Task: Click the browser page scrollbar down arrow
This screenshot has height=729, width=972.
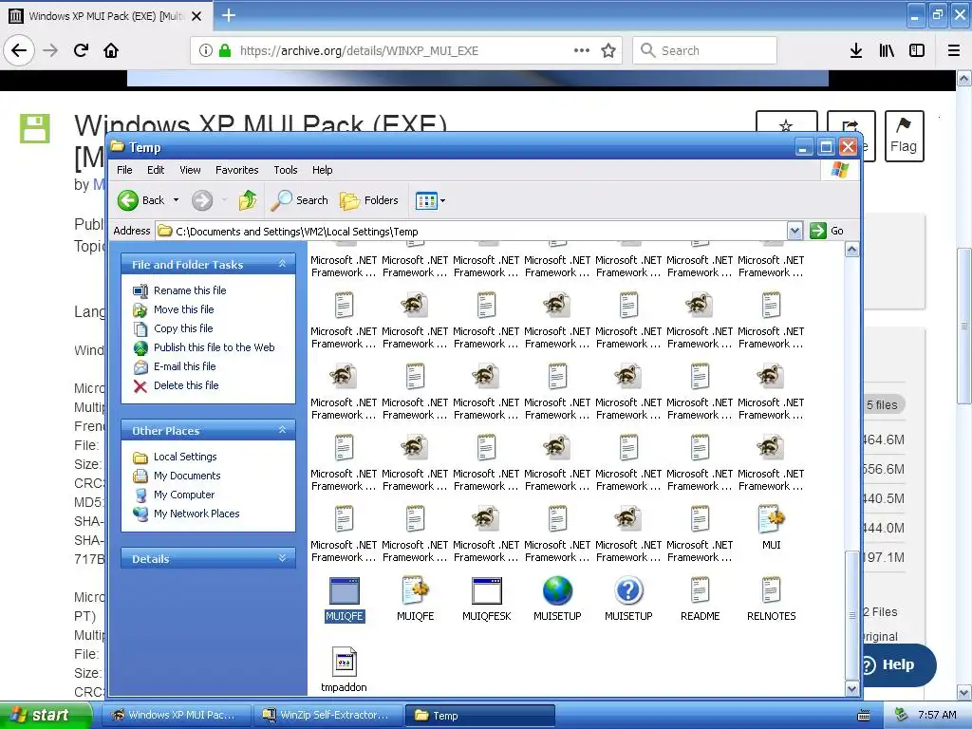Action: 964,692
